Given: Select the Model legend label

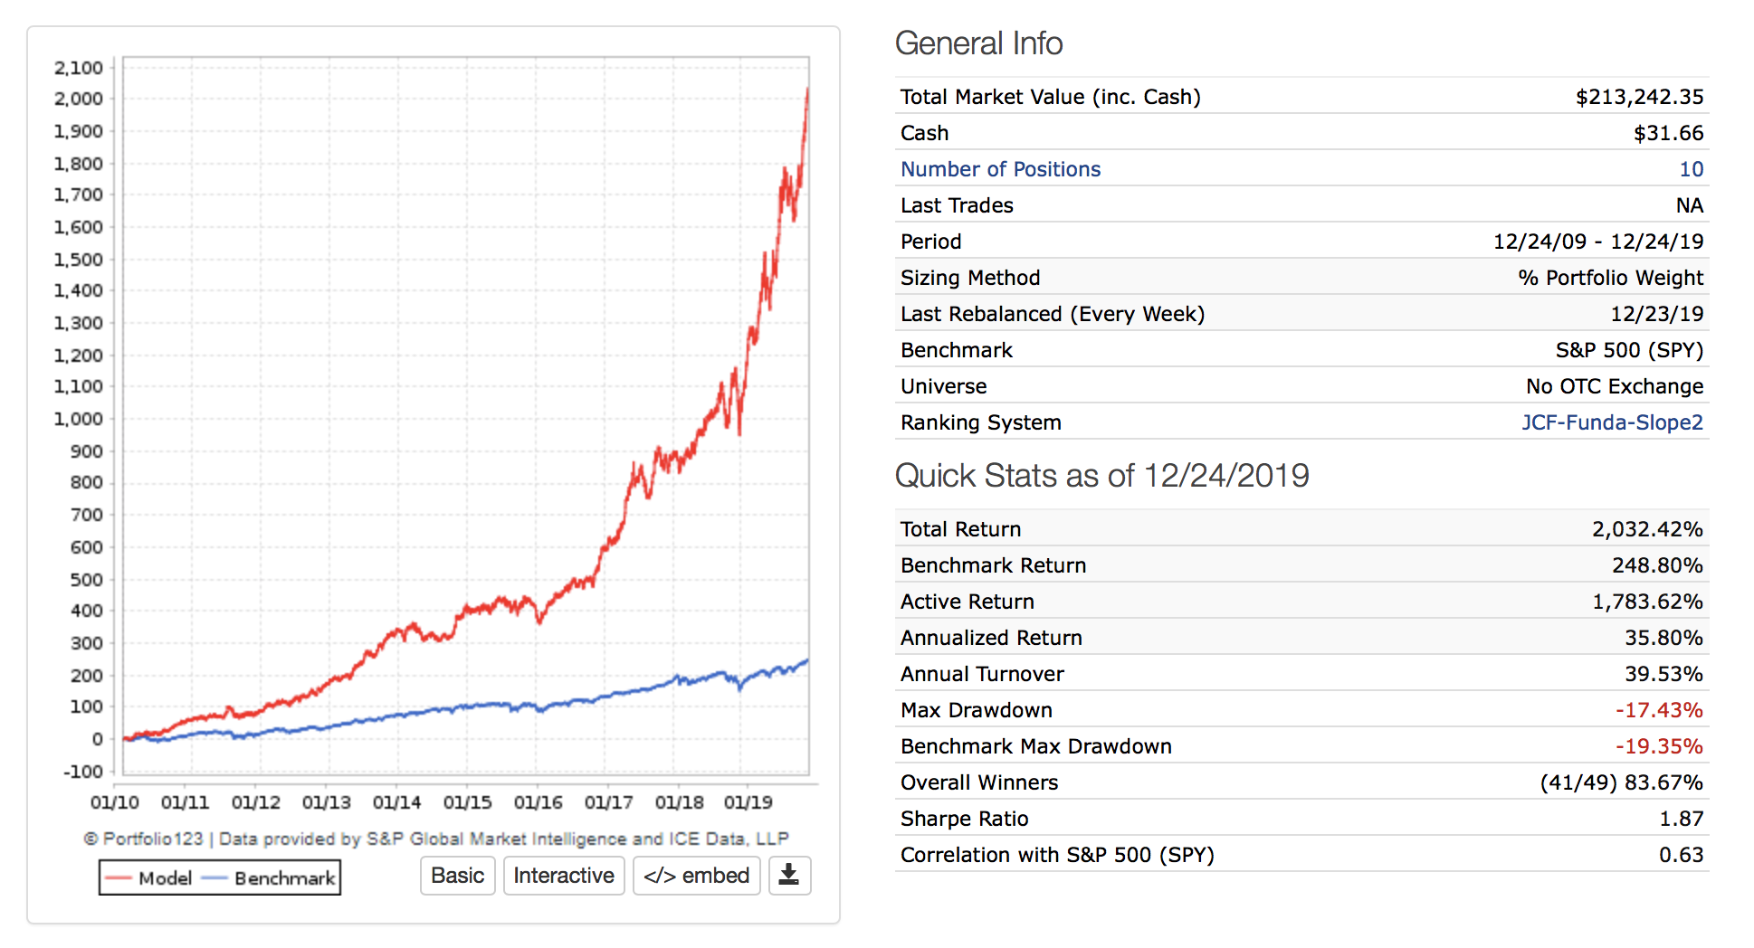Looking at the screenshot, I should pyautogui.click(x=165, y=878).
